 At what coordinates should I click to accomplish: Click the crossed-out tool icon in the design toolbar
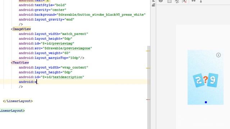(177, 1)
